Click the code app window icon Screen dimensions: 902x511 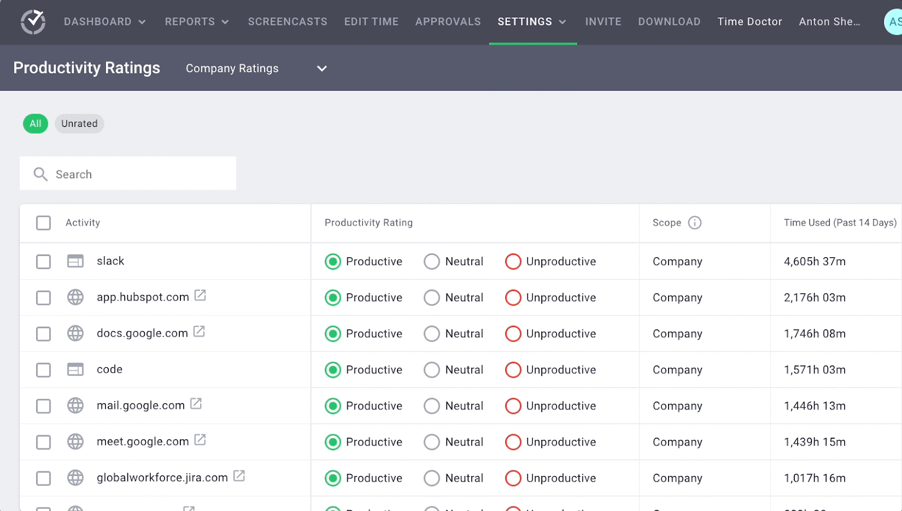[76, 369]
